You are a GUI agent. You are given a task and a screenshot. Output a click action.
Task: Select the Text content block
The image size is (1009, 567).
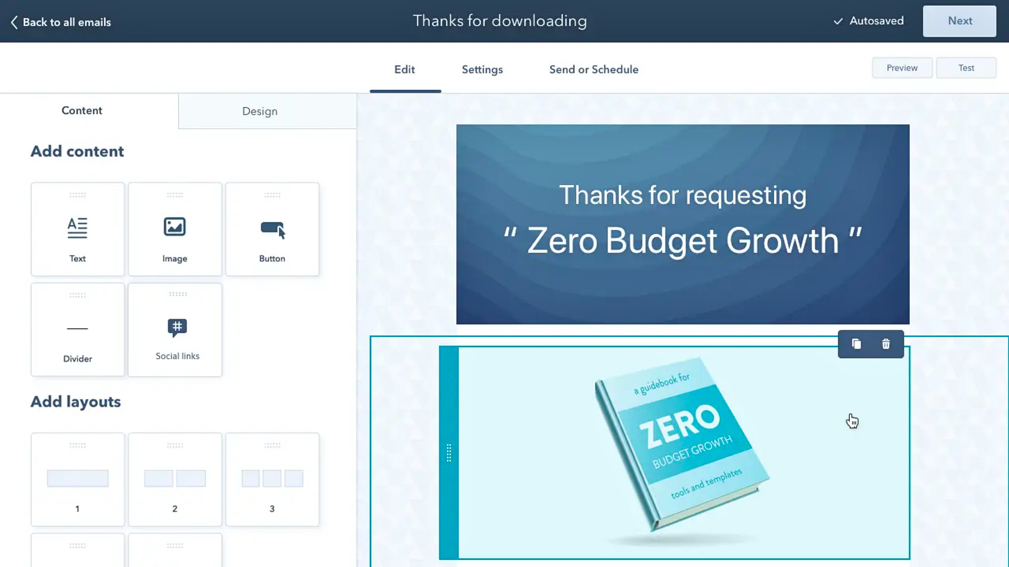(x=78, y=228)
